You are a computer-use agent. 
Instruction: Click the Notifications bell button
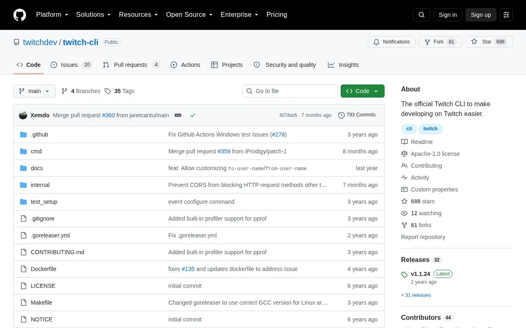tap(392, 42)
